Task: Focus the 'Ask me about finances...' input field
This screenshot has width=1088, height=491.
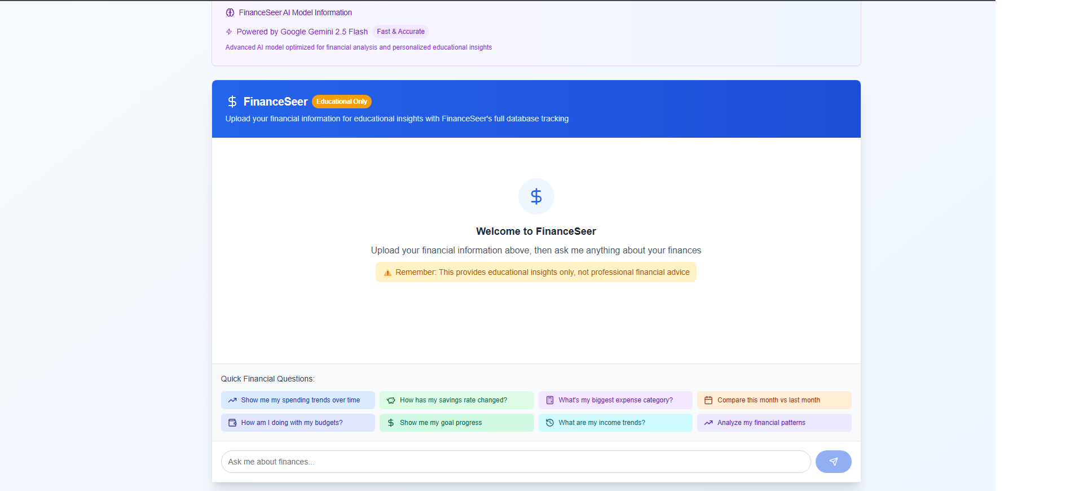Action: tap(516, 462)
